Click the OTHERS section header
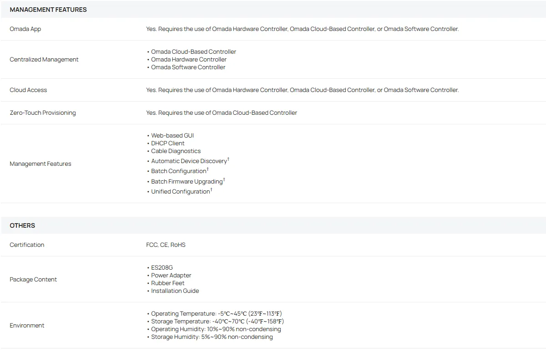The height and width of the screenshot is (358, 546). (22, 225)
